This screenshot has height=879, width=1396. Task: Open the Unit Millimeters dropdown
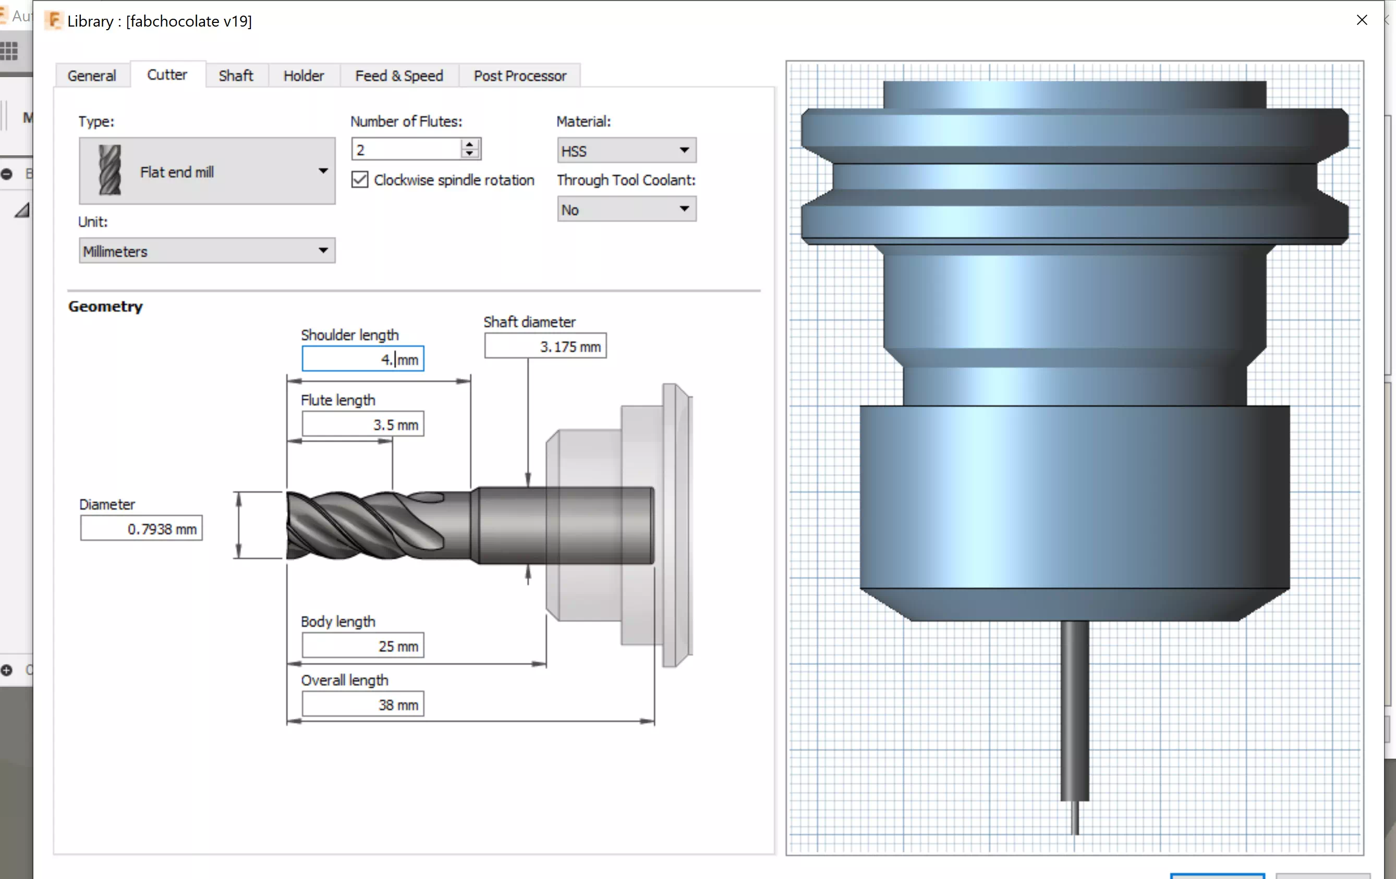coord(323,251)
